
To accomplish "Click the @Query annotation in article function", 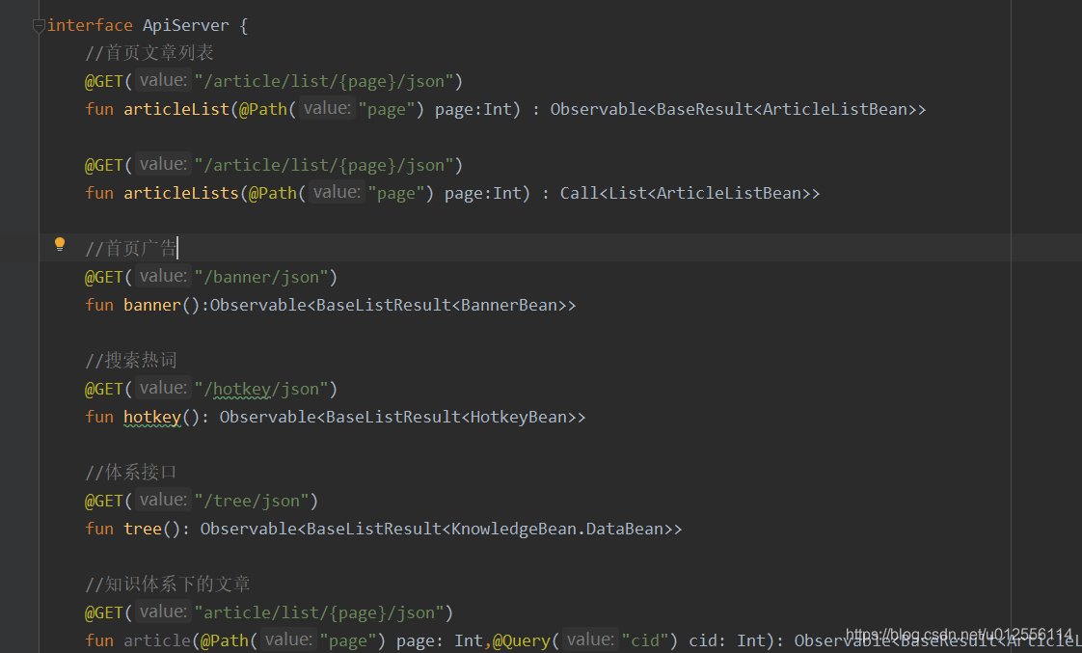I will [x=521, y=639].
